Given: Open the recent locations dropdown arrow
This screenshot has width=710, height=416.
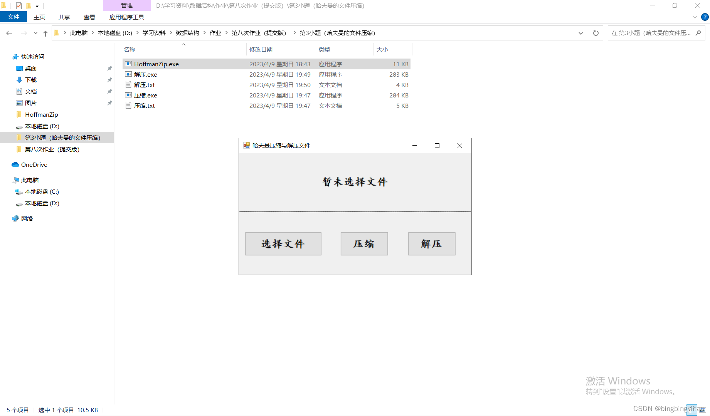Looking at the screenshot, I should pyautogui.click(x=35, y=33).
